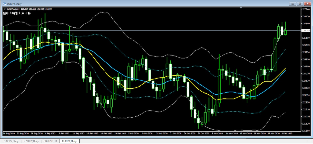
Task: Click the '27 Nov 2020' date label
Action: point(274,134)
